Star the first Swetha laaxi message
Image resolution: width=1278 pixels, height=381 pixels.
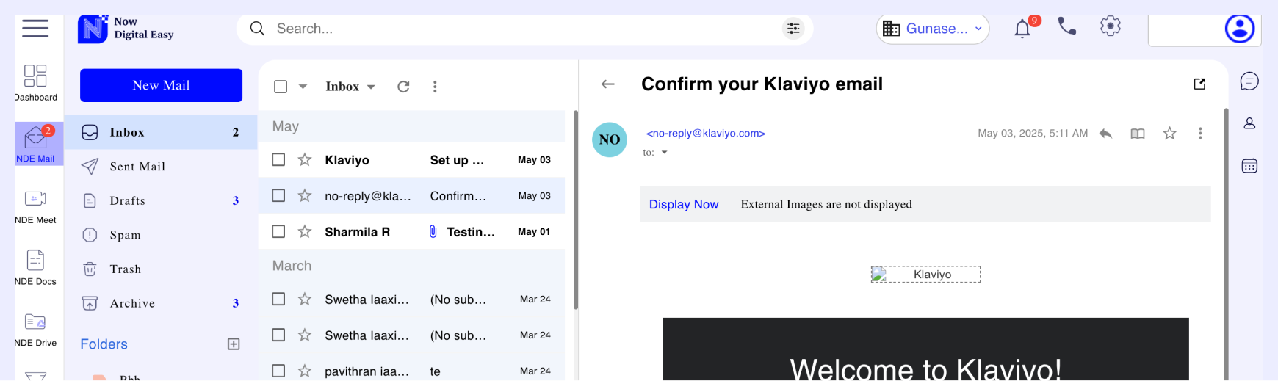[305, 299]
